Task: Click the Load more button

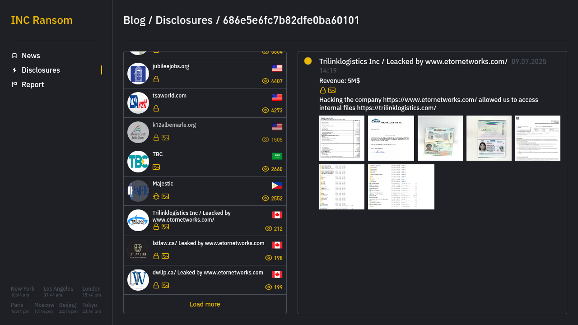Action: 205,304
